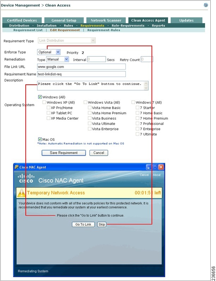216x281 pixels.
Task: Click the File Link URL field
Action: click(x=81, y=67)
